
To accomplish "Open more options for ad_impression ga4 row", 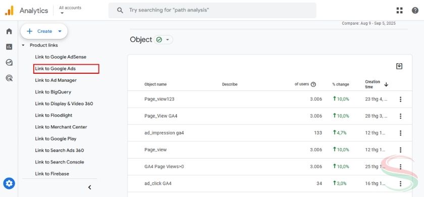I will point(400,133).
